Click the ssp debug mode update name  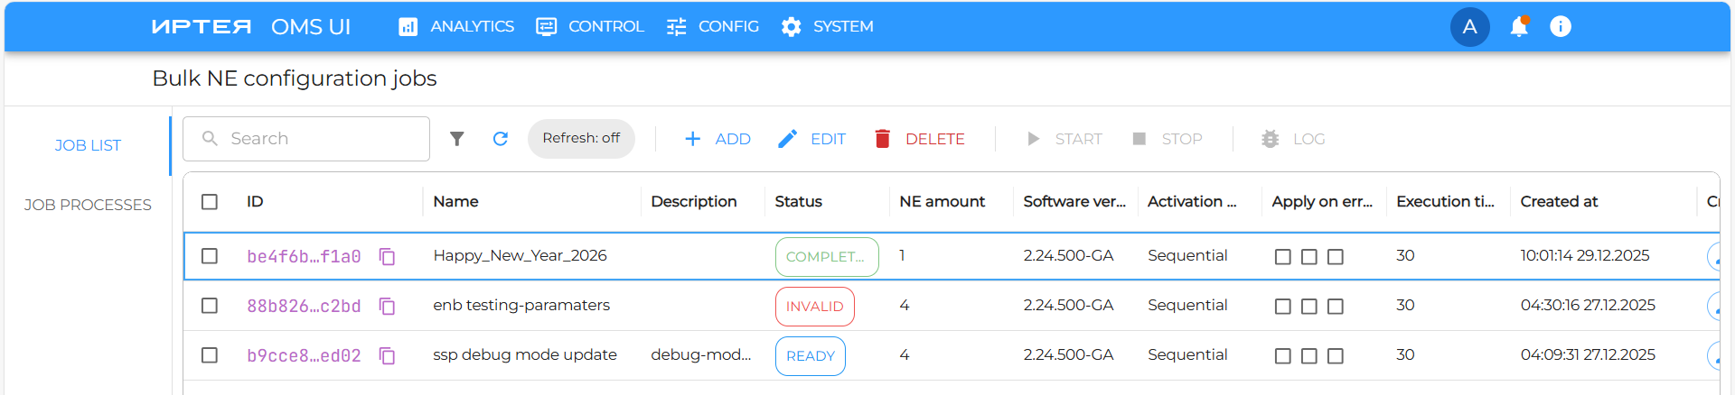[525, 355]
